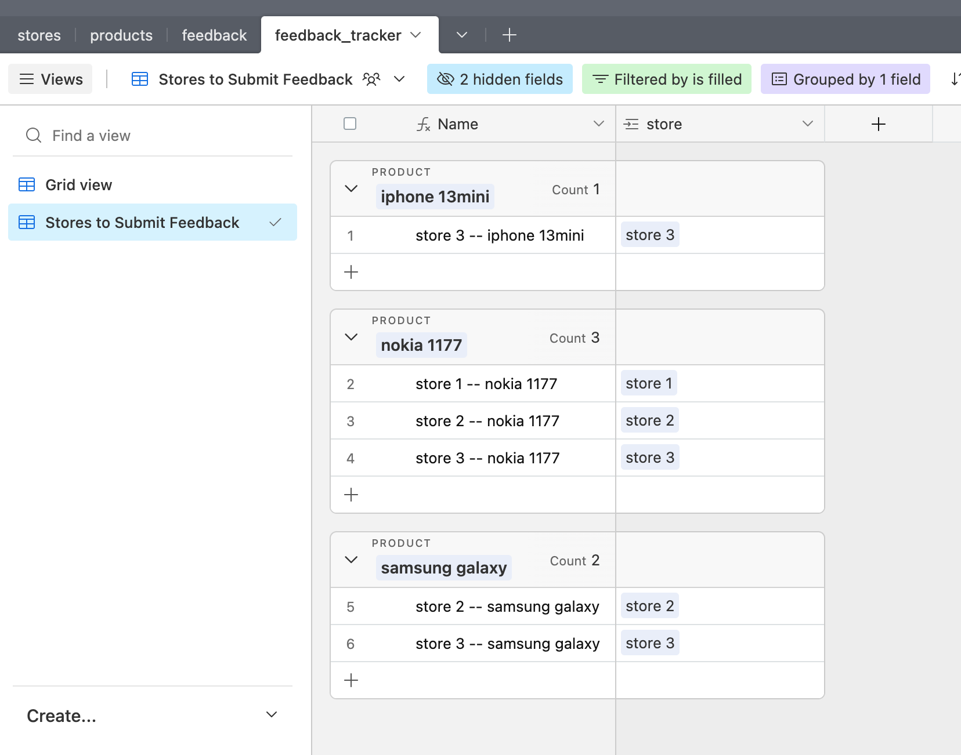Click the Count 3 summary in nokia group
This screenshot has width=961, height=755.
point(575,338)
